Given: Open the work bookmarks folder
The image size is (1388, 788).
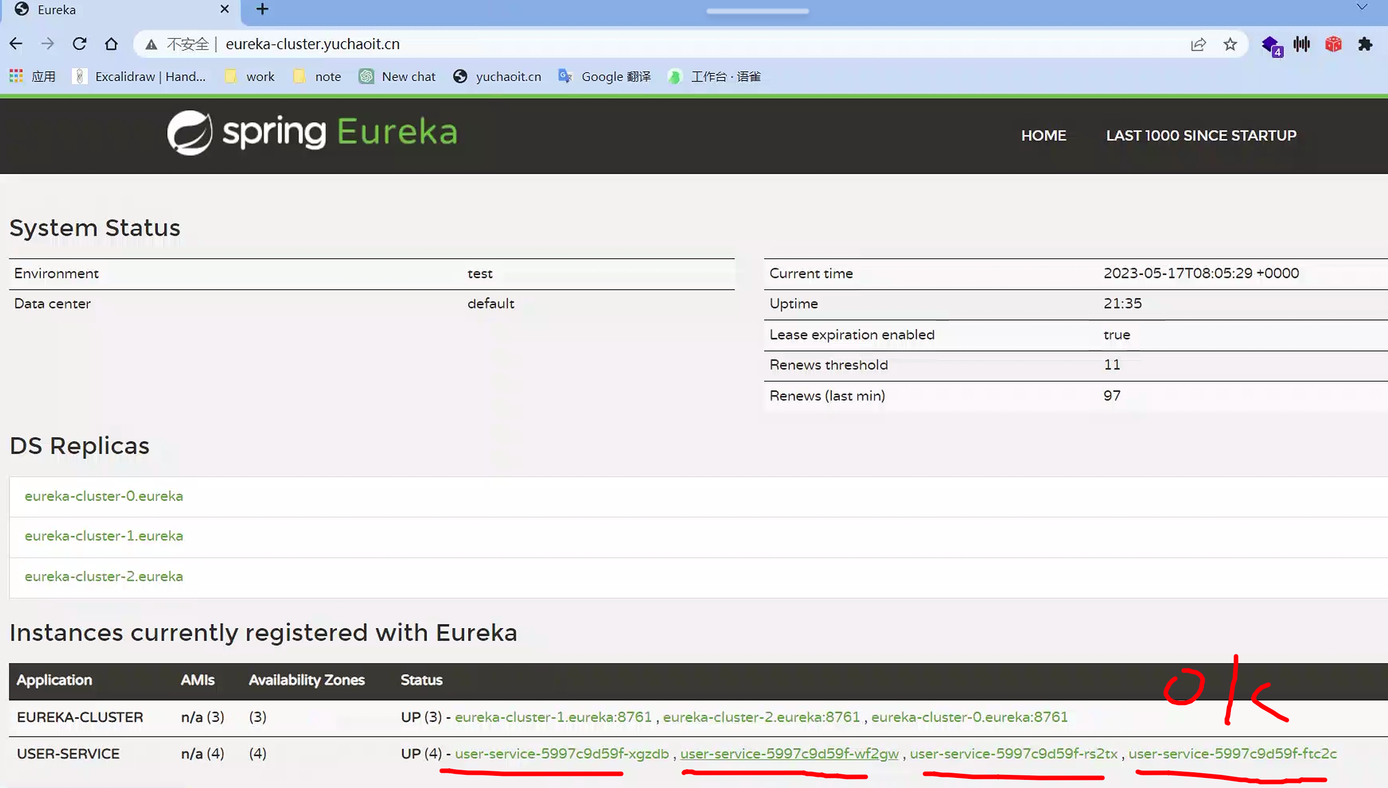Looking at the screenshot, I should click(x=250, y=76).
